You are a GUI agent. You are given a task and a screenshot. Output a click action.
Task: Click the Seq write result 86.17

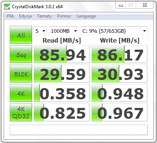pos(119,54)
